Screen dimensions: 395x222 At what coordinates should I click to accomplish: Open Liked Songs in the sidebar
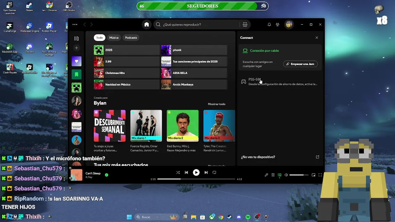(77, 61)
